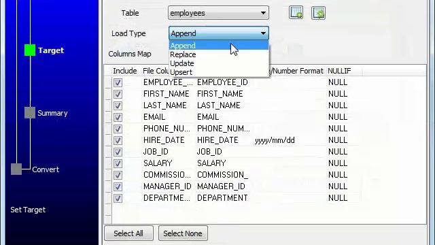The image size is (435, 245).
Task: Click the gray Convert step square
Action: pos(16,169)
